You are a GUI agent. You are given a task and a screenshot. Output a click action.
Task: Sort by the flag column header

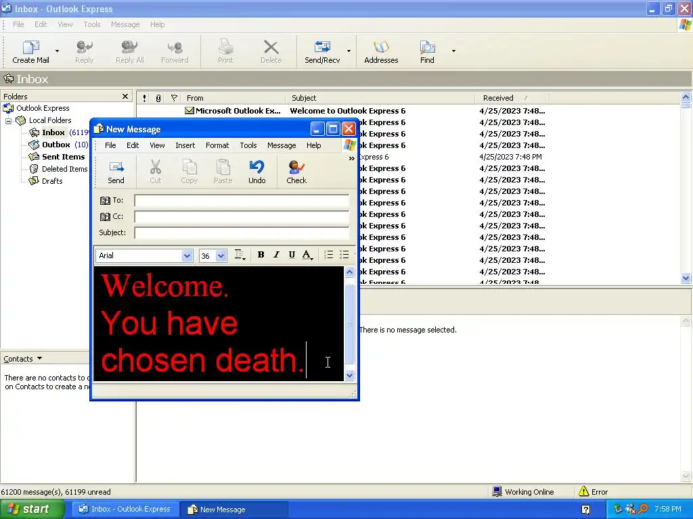174,98
